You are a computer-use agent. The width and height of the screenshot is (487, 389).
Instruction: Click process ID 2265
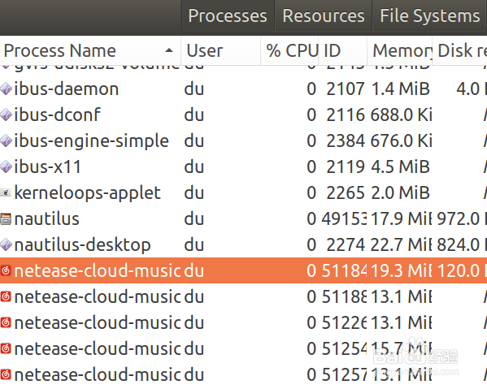click(x=346, y=193)
